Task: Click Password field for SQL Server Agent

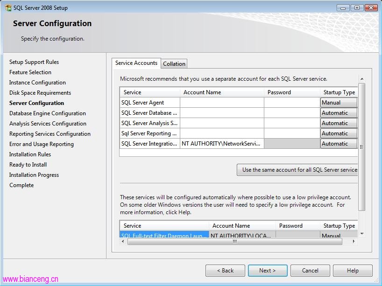Action: (292, 103)
